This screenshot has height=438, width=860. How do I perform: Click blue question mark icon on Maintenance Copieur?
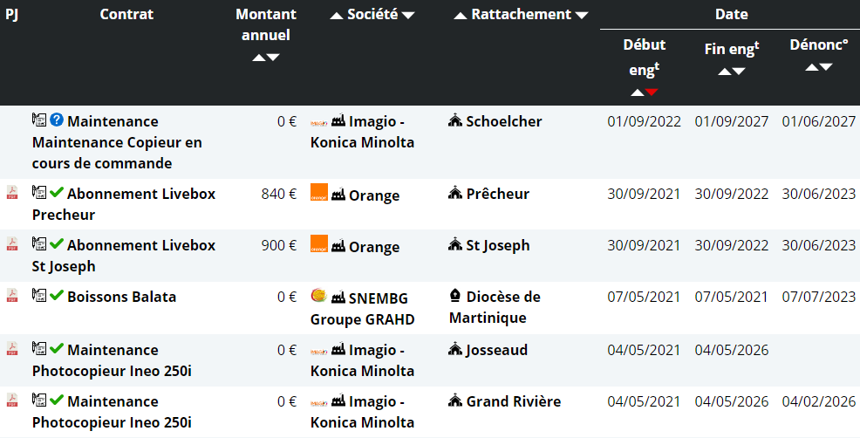tap(57, 120)
